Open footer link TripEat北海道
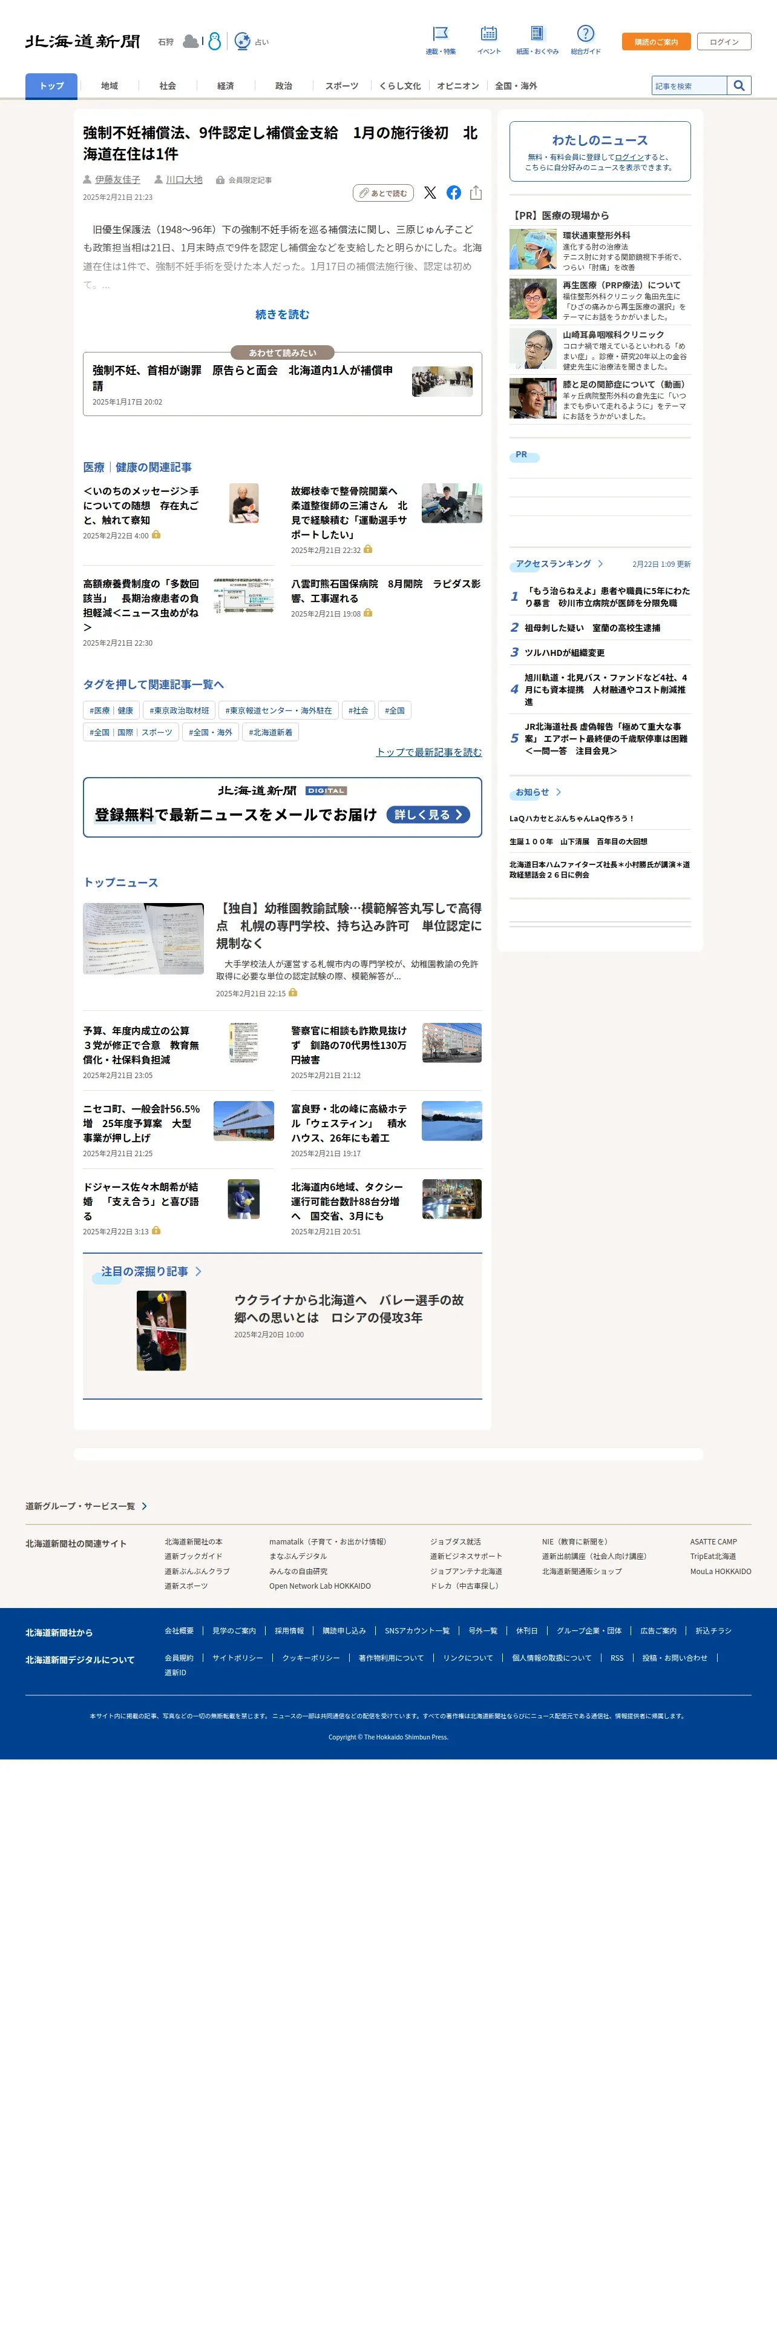This screenshot has width=777, height=2333. click(x=713, y=1556)
